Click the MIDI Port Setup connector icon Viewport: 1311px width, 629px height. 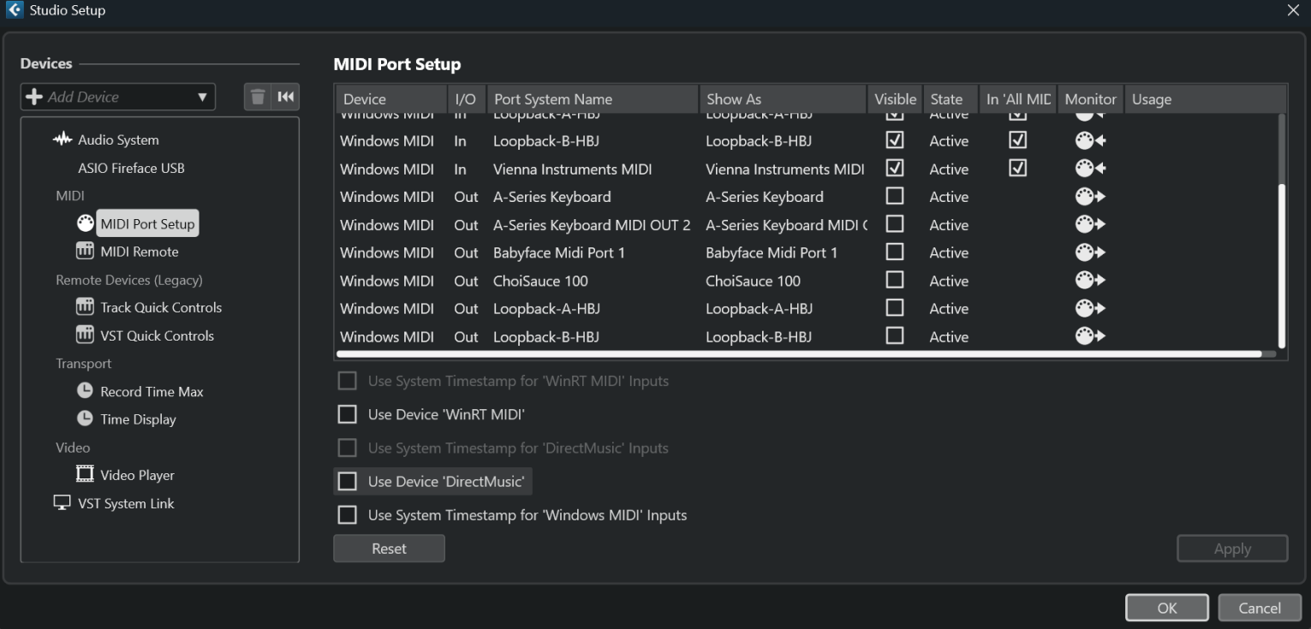coord(85,223)
